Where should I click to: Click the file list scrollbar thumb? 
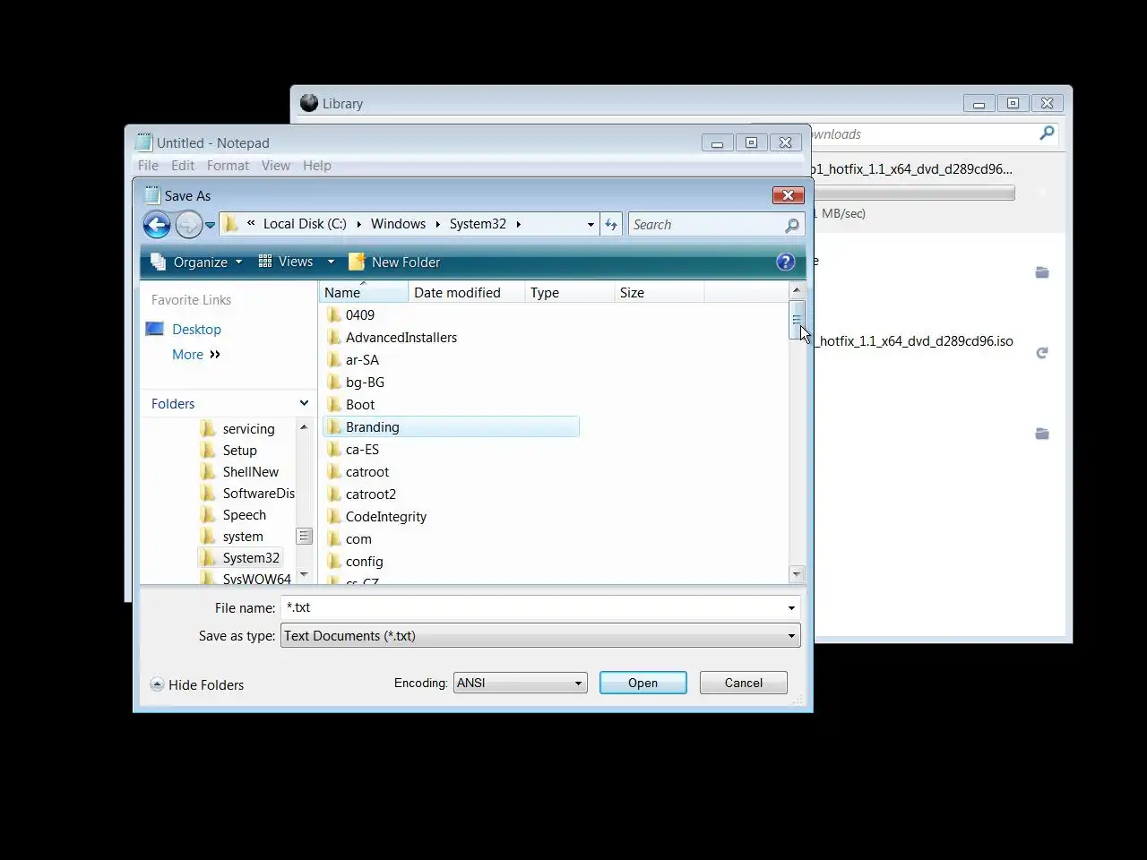796,321
